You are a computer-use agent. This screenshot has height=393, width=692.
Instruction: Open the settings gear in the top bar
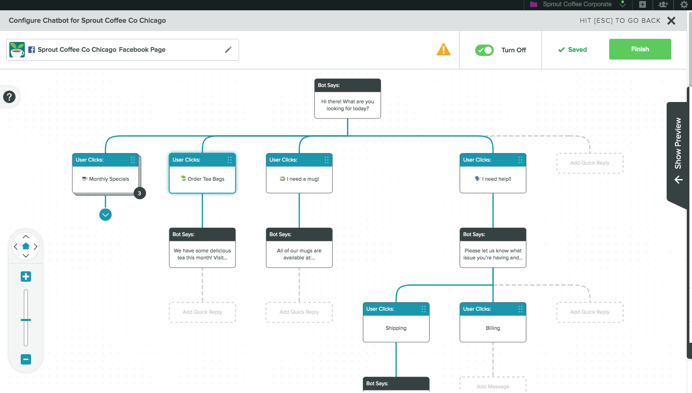coord(684,5)
